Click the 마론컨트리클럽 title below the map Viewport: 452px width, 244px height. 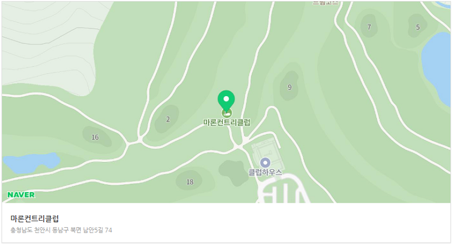[35, 218]
